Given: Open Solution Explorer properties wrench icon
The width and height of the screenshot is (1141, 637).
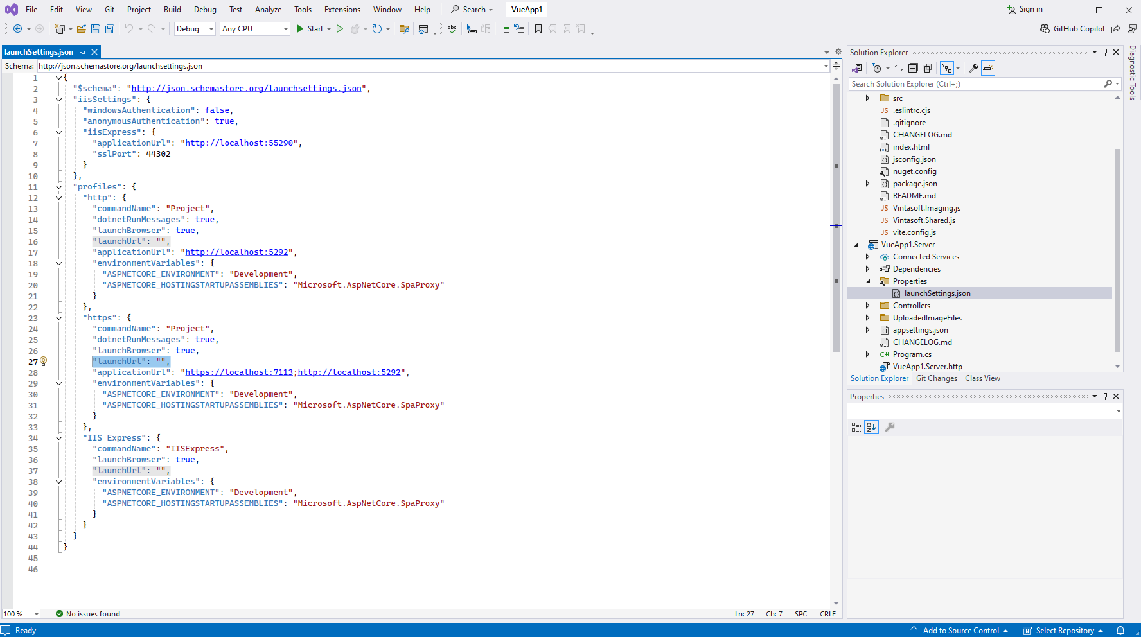Looking at the screenshot, I should tap(974, 68).
